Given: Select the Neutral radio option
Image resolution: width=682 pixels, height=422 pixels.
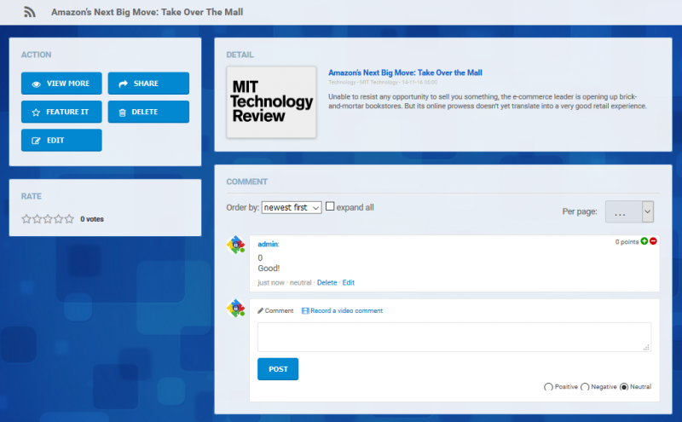Looking at the screenshot, I should 624,387.
